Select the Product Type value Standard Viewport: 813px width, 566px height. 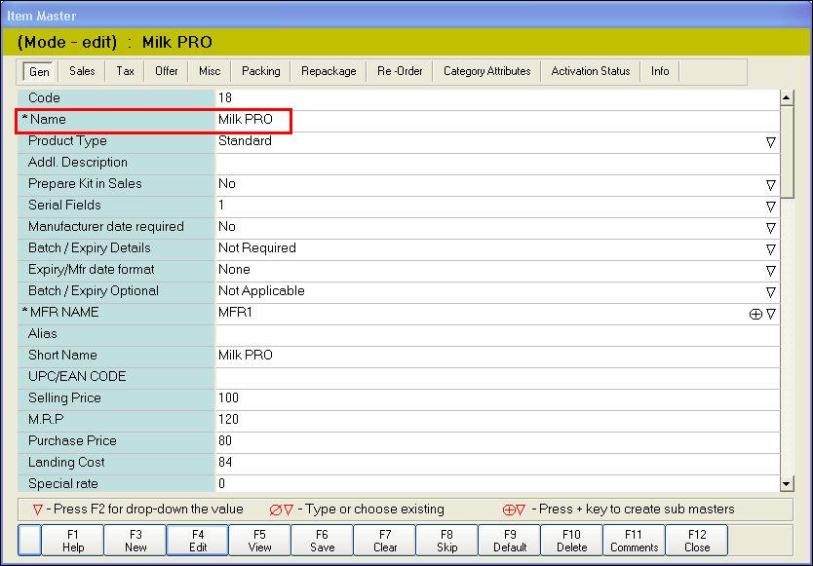pyautogui.click(x=245, y=141)
